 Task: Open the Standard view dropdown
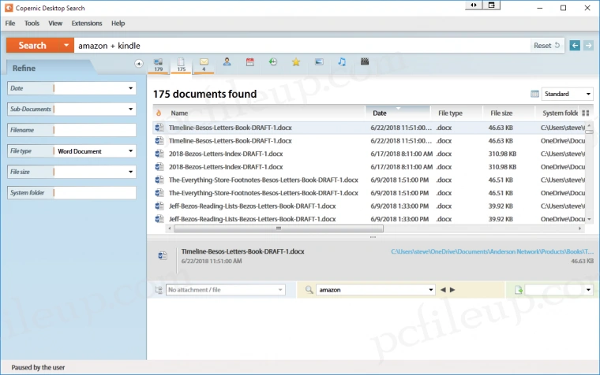(x=588, y=94)
